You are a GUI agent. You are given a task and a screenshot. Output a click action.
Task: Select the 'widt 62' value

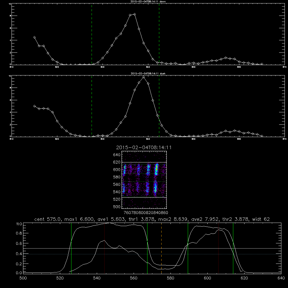[261, 219]
